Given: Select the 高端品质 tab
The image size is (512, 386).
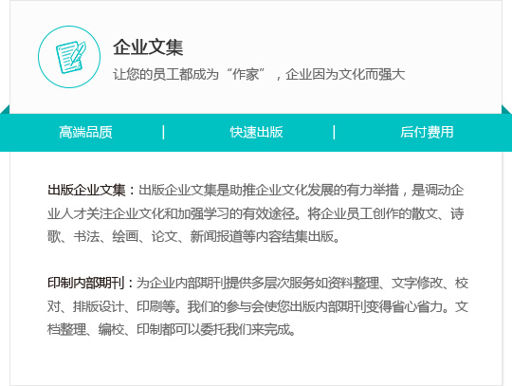Looking at the screenshot, I should pos(85,132).
